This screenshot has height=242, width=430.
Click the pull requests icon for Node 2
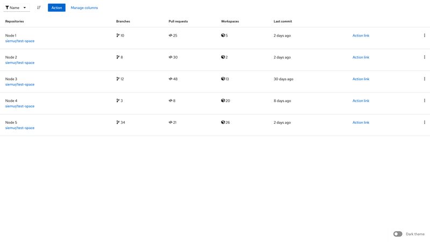(x=170, y=57)
